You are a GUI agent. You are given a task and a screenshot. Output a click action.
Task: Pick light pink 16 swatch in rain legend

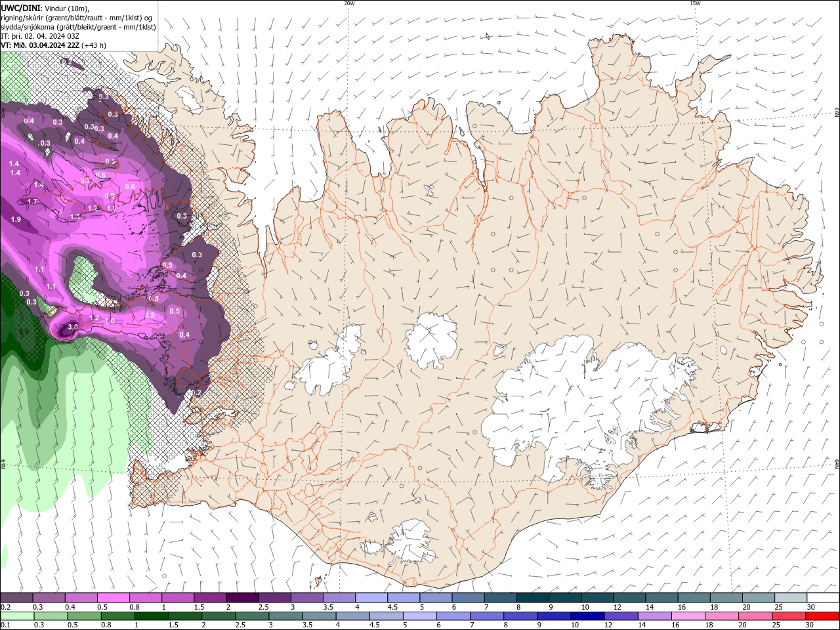(688, 616)
